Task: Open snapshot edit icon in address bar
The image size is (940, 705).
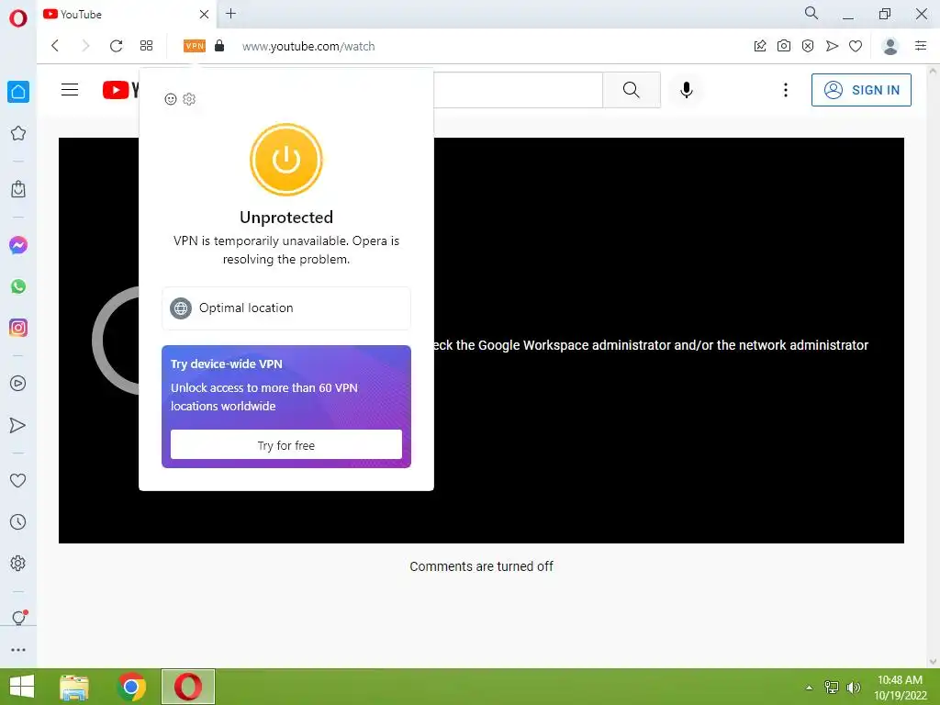Action: click(759, 46)
